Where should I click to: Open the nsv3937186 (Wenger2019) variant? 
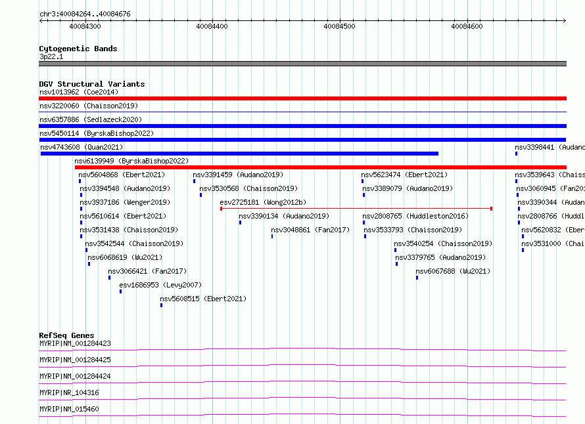tap(125, 202)
